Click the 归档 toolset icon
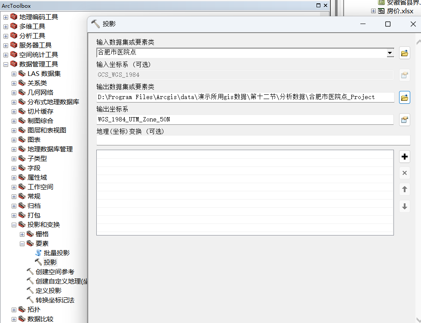 (22, 205)
